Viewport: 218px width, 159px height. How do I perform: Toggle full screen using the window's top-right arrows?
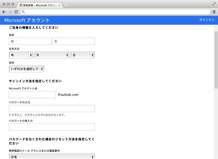[x=214, y=4]
